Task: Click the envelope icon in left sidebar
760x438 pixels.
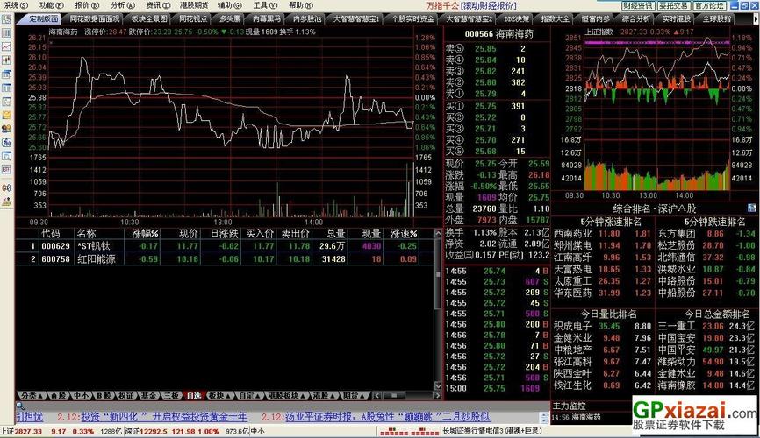Action: 6,115
